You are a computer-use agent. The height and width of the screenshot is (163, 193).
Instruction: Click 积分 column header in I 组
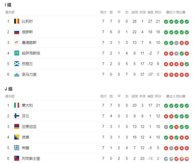pos(158,12)
